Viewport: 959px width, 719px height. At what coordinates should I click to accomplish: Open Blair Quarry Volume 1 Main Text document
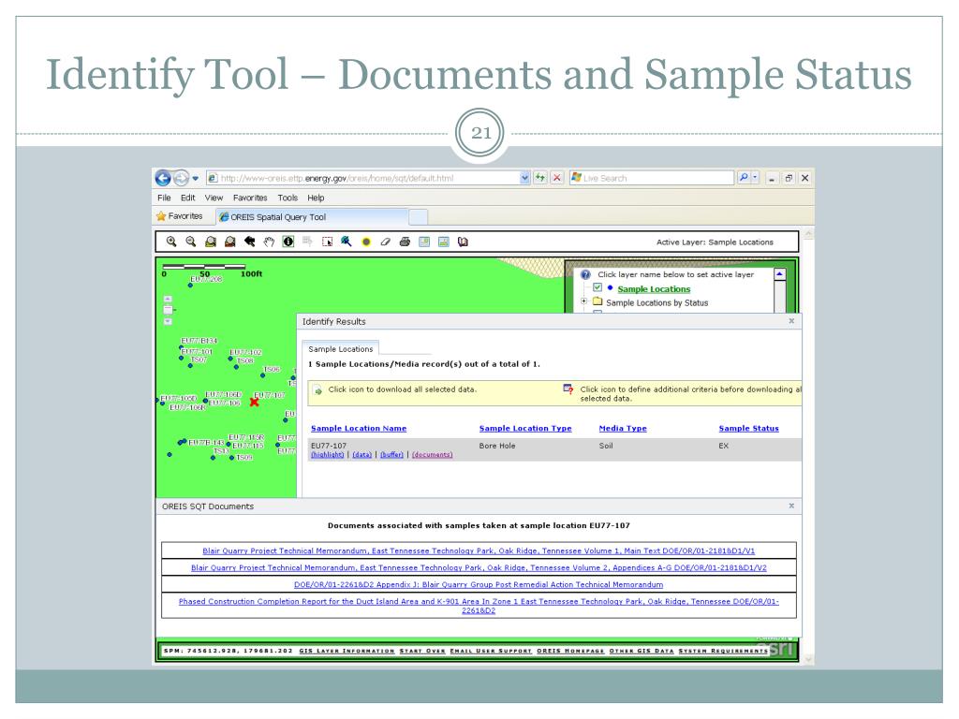(x=479, y=550)
